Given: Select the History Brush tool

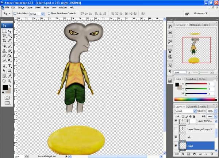Looking at the screenshot, I should (9, 51).
